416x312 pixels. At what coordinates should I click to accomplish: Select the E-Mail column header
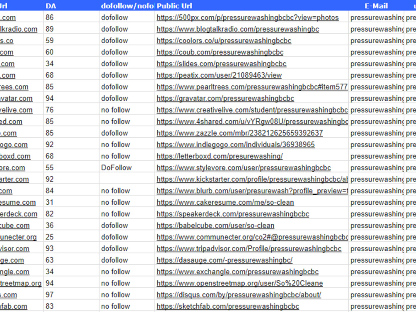click(x=376, y=5)
